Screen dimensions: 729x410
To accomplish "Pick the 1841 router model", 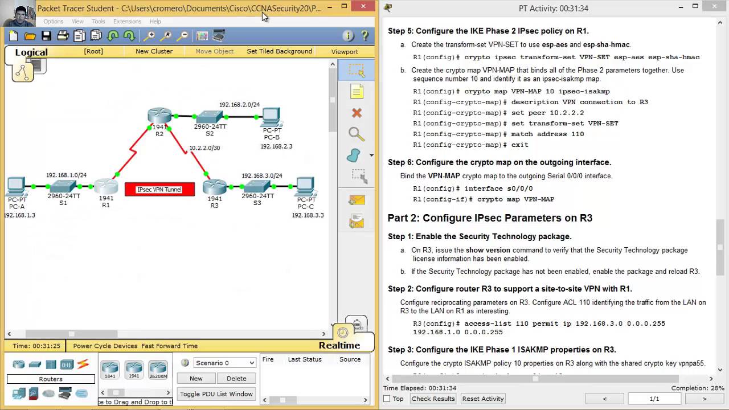I will [110, 369].
